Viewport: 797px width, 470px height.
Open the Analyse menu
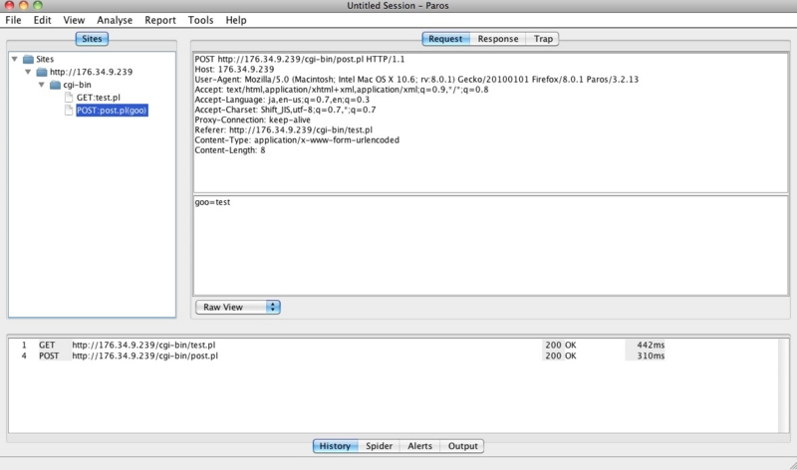coord(115,20)
